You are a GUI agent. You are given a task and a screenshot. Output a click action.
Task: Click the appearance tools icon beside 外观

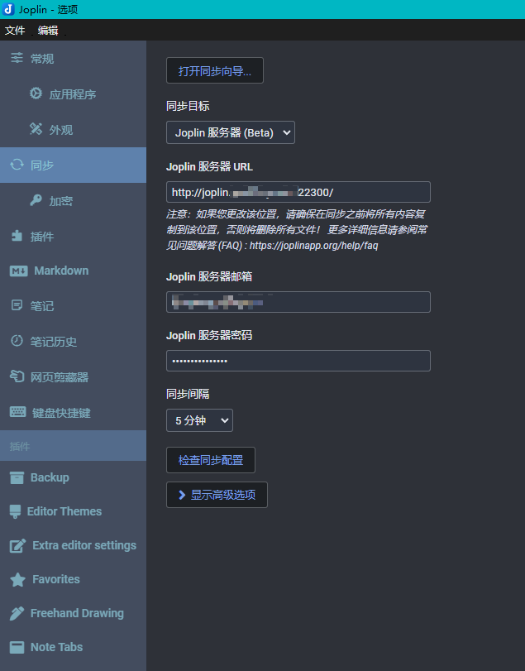tap(36, 129)
